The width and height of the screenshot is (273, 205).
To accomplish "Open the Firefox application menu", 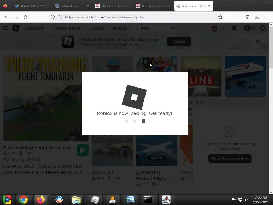I will tap(267, 17).
